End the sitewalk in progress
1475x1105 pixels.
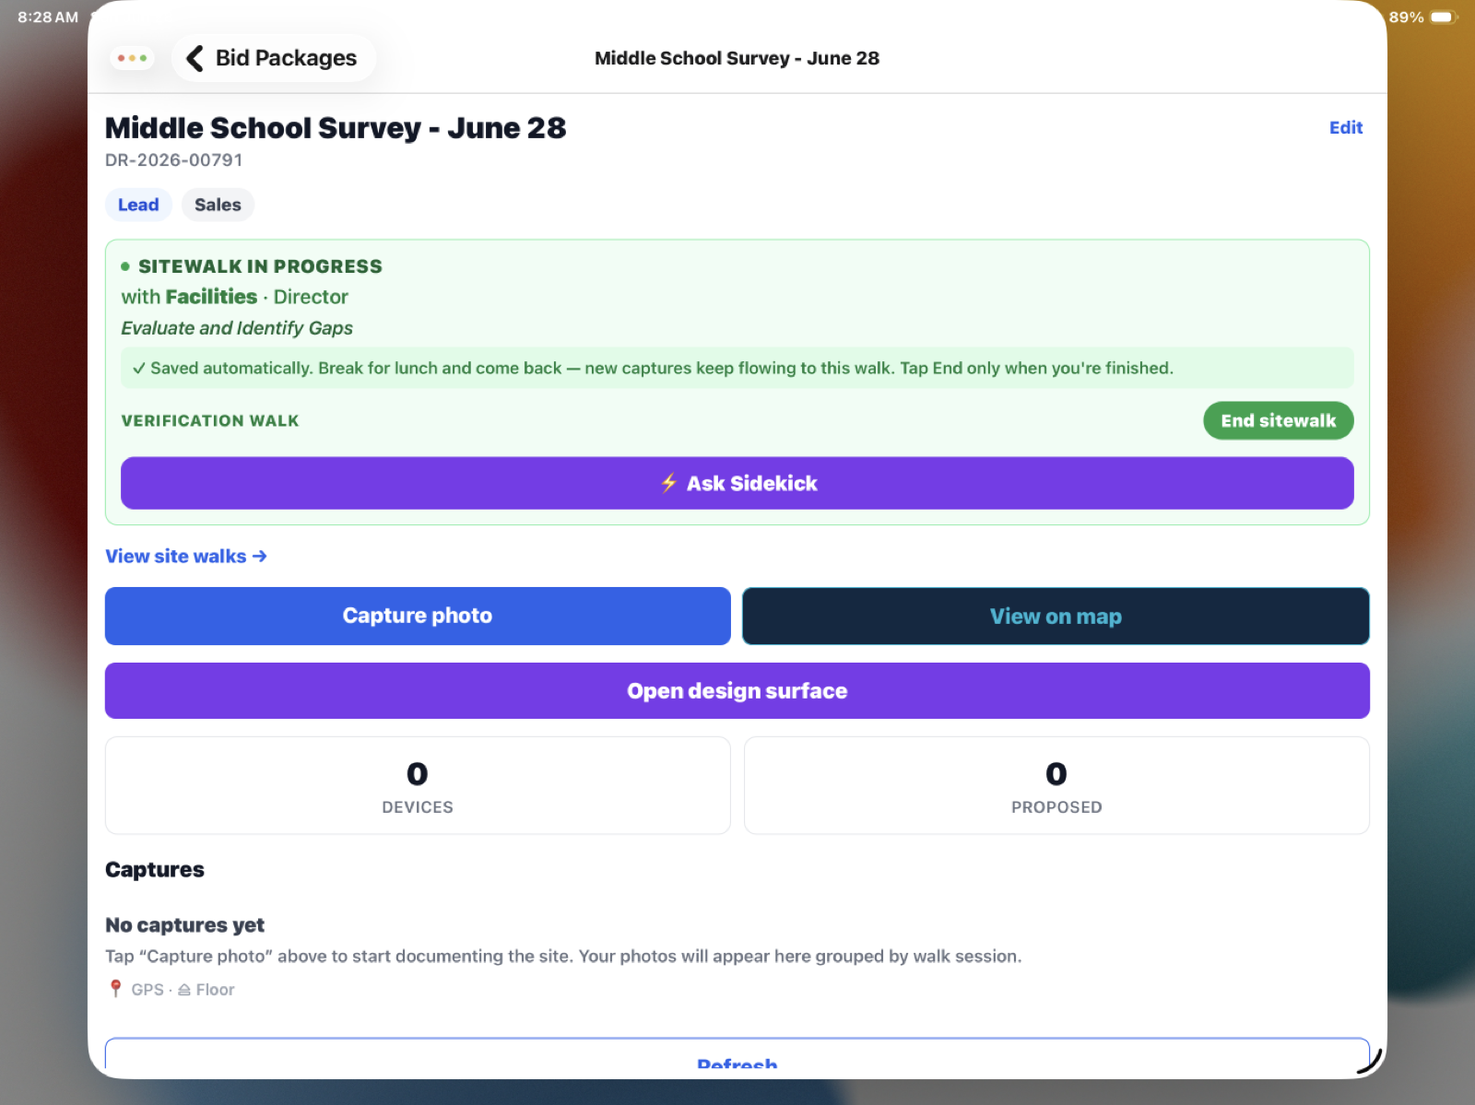click(x=1278, y=420)
